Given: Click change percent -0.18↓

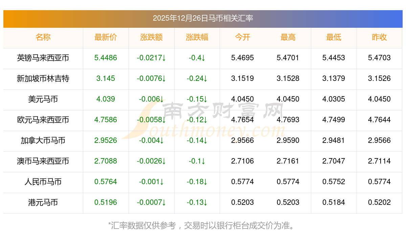Looking at the screenshot, I should click(197, 182).
